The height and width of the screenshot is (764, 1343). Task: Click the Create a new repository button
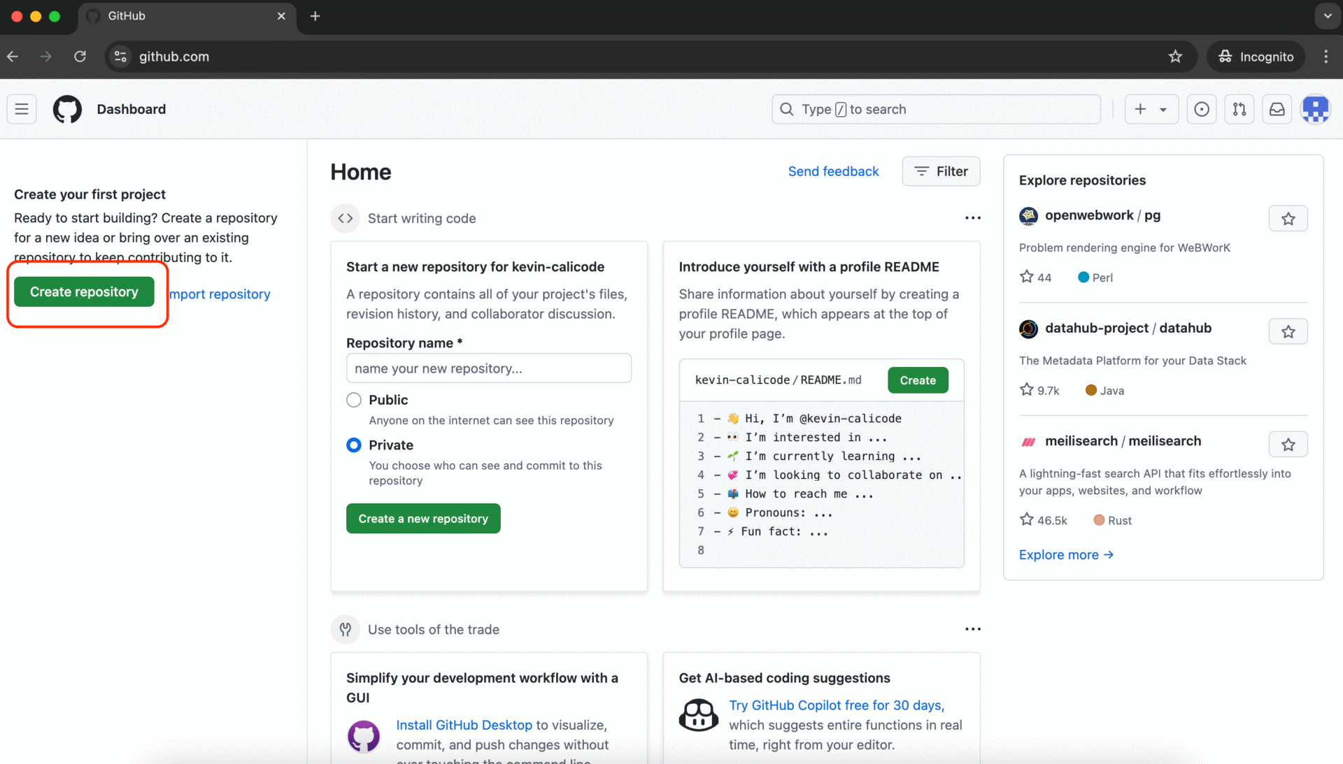pos(423,519)
